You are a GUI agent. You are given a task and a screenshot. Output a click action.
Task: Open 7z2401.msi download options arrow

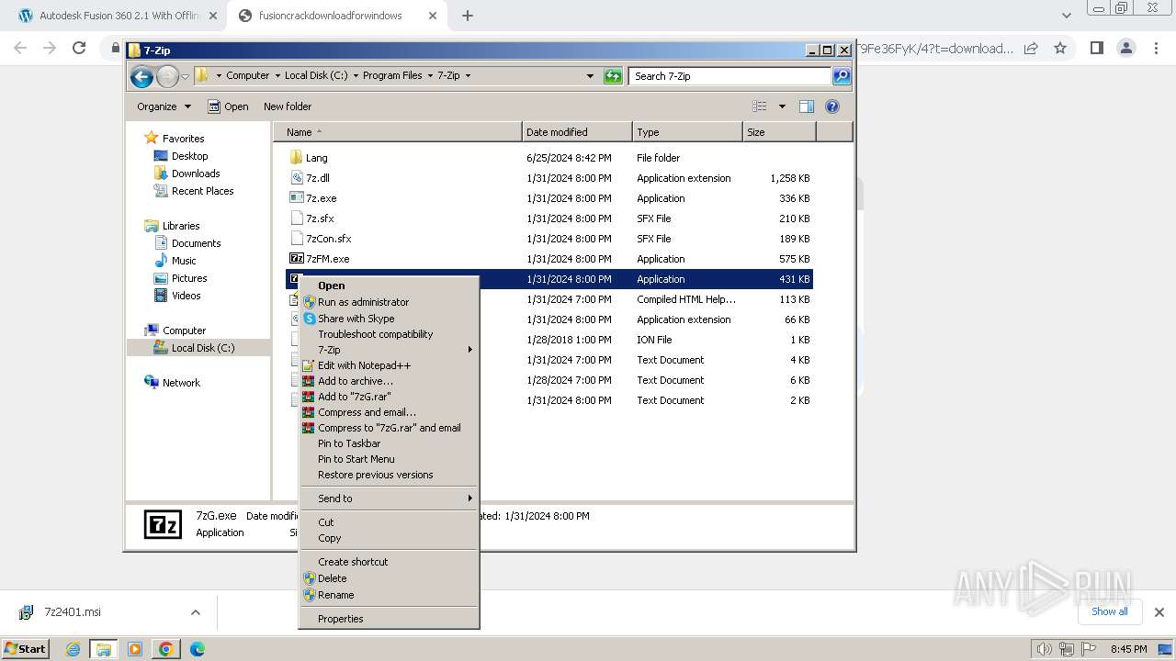(x=195, y=612)
